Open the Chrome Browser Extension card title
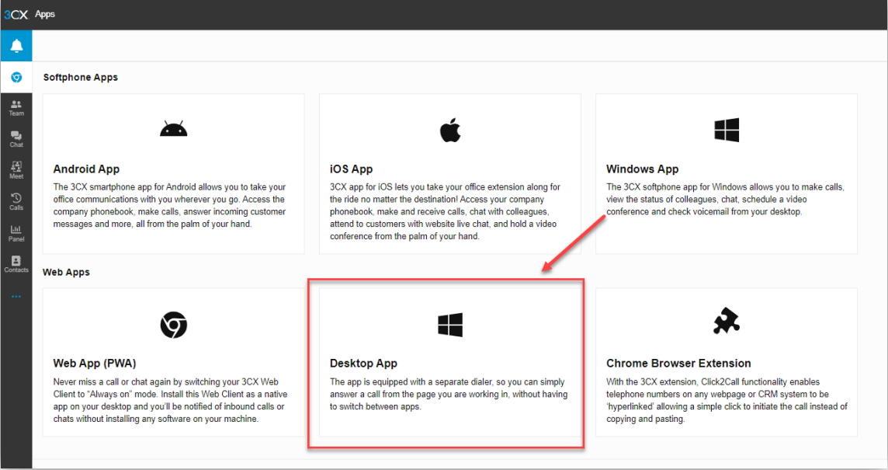 678,364
